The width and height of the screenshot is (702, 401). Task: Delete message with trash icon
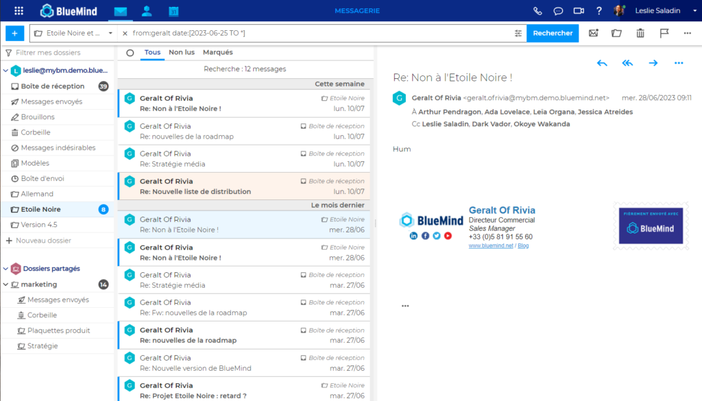(x=640, y=33)
